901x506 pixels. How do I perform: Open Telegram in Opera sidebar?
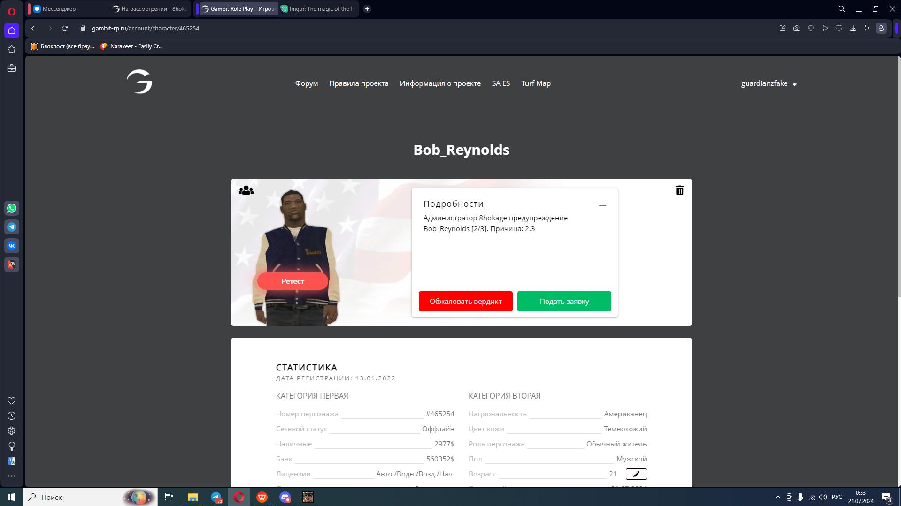coord(12,227)
